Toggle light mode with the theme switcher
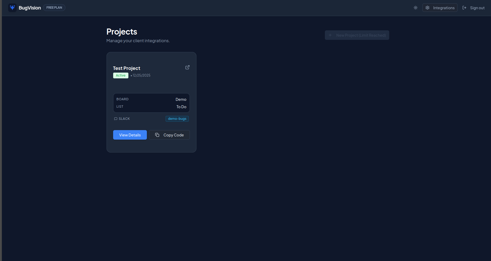This screenshot has width=491, height=261. [x=415, y=8]
